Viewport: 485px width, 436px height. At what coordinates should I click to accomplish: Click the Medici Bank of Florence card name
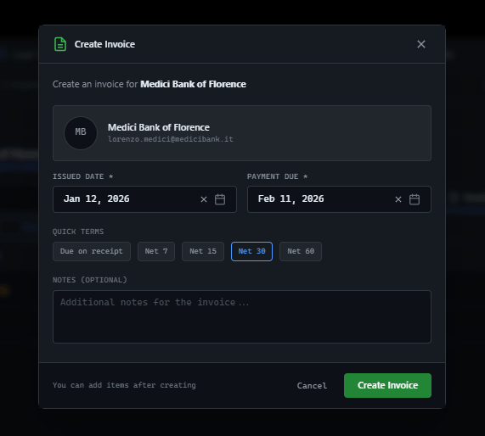point(159,127)
